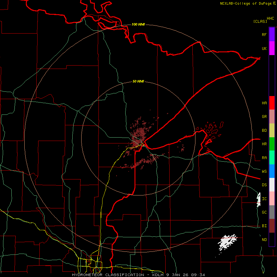
Task: Click the ND black legend color block
Action: click(272, 239)
